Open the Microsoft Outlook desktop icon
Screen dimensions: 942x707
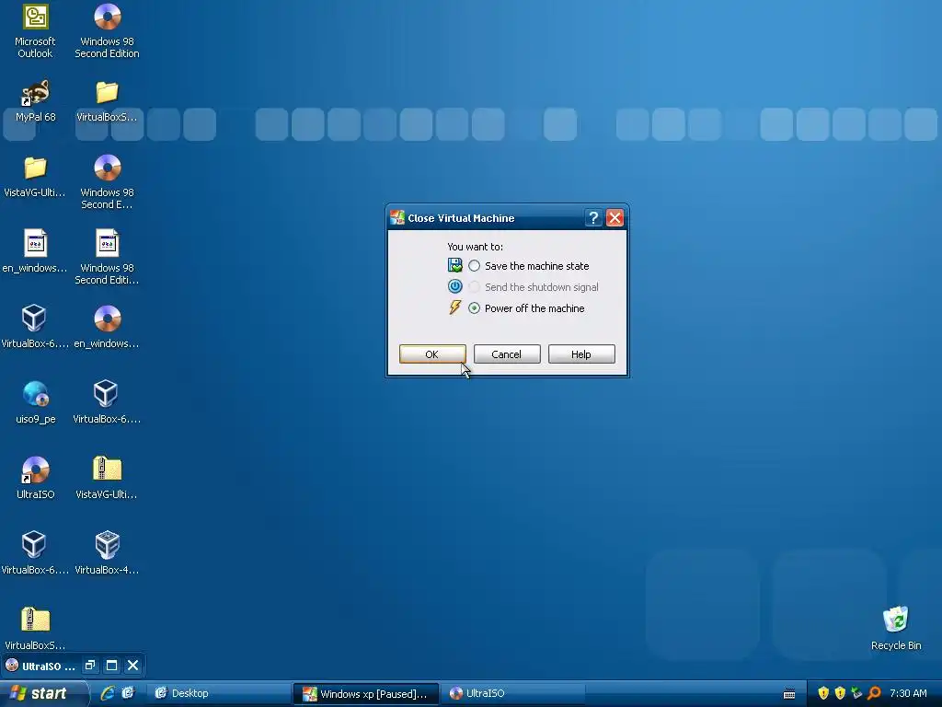pos(35,31)
